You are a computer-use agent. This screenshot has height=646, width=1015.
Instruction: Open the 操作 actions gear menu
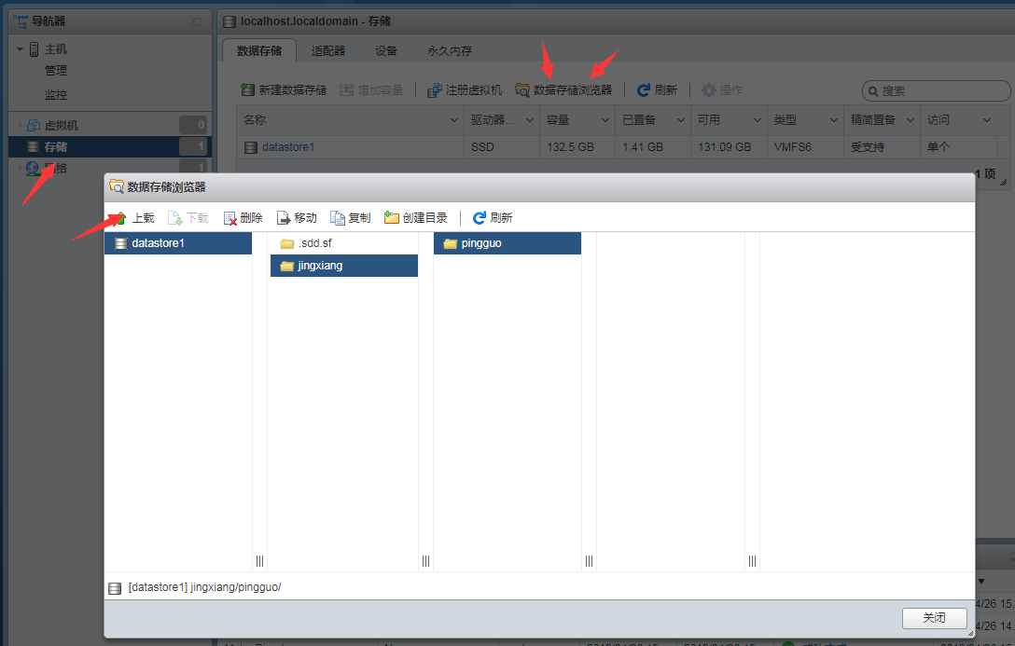pyautogui.click(x=722, y=89)
